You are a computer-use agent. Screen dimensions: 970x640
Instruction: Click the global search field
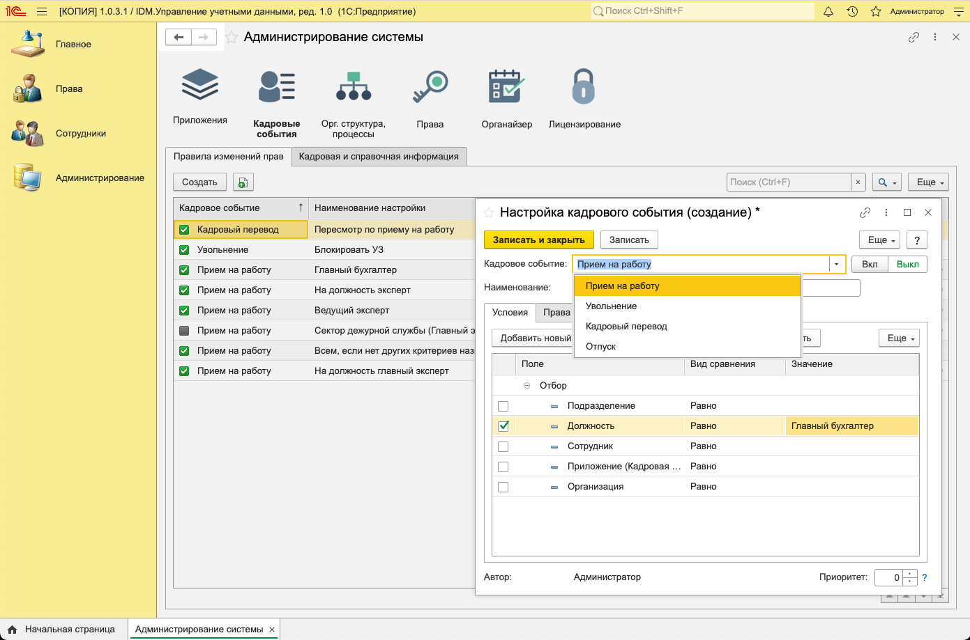pos(702,11)
